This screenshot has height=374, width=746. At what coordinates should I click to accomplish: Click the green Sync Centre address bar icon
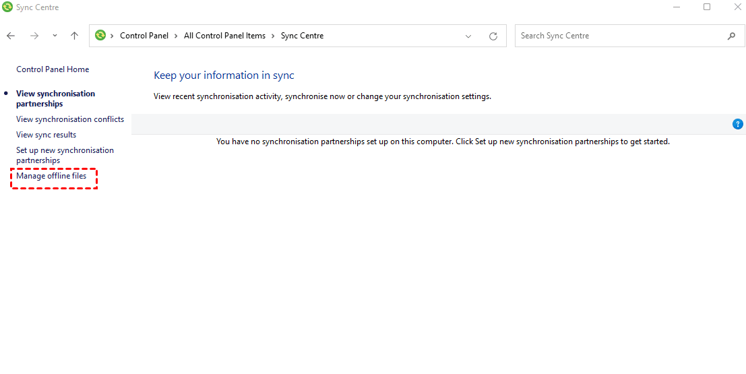100,36
